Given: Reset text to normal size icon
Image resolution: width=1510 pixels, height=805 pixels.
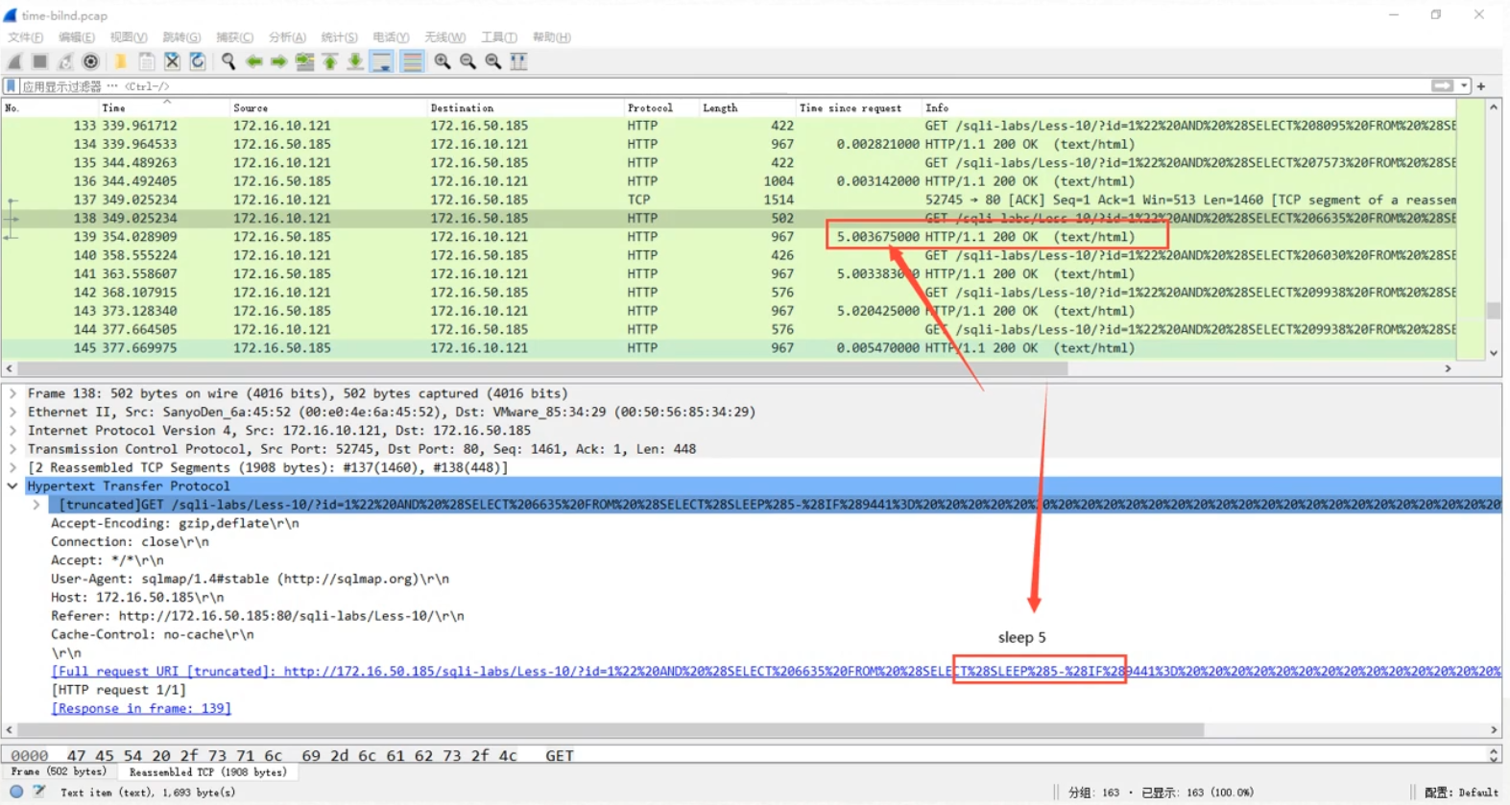Looking at the screenshot, I should (x=493, y=61).
